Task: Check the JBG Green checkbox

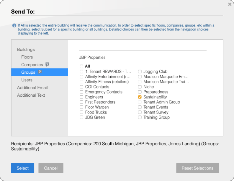Action: (x=81, y=117)
